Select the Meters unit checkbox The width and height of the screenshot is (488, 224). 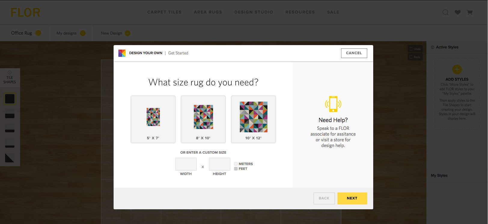point(236,164)
